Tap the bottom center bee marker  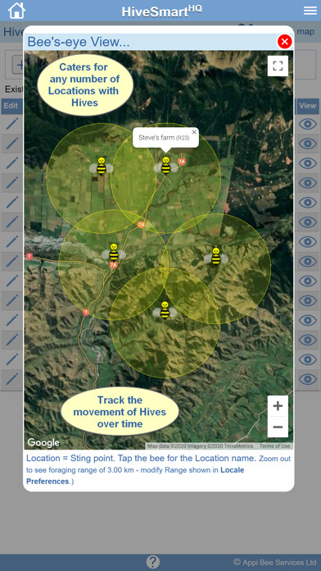pyautogui.click(x=165, y=310)
